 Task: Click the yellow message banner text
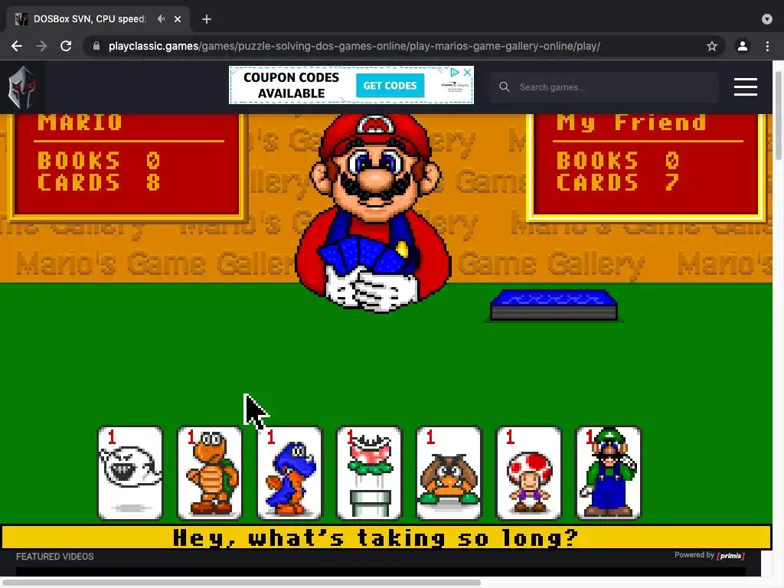click(x=375, y=538)
